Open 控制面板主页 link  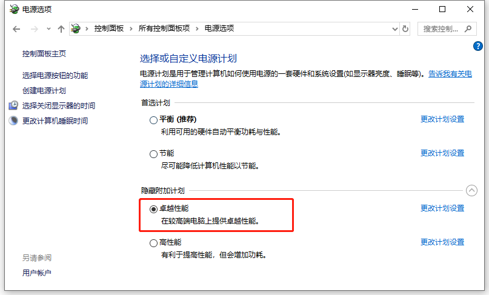[x=44, y=54]
